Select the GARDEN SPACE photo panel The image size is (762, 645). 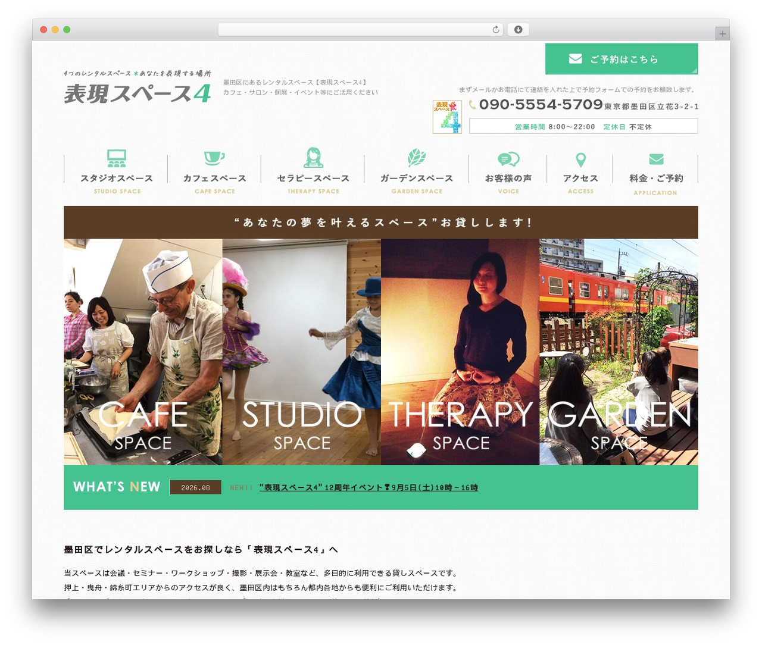coord(619,352)
